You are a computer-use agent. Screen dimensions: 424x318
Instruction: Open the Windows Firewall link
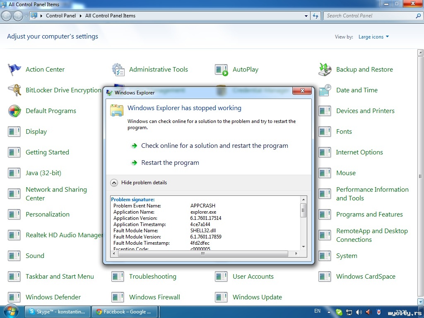(154, 297)
